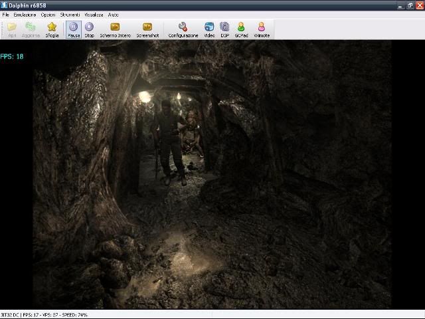This screenshot has width=425, height=319.
Task: Pause emulation with the Pausa button
Action: 74,29
